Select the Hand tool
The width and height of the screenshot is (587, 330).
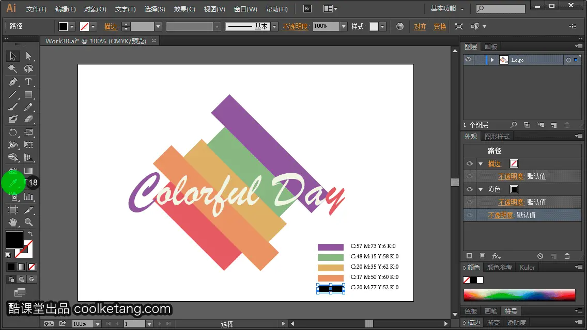[x=13, y=222]
